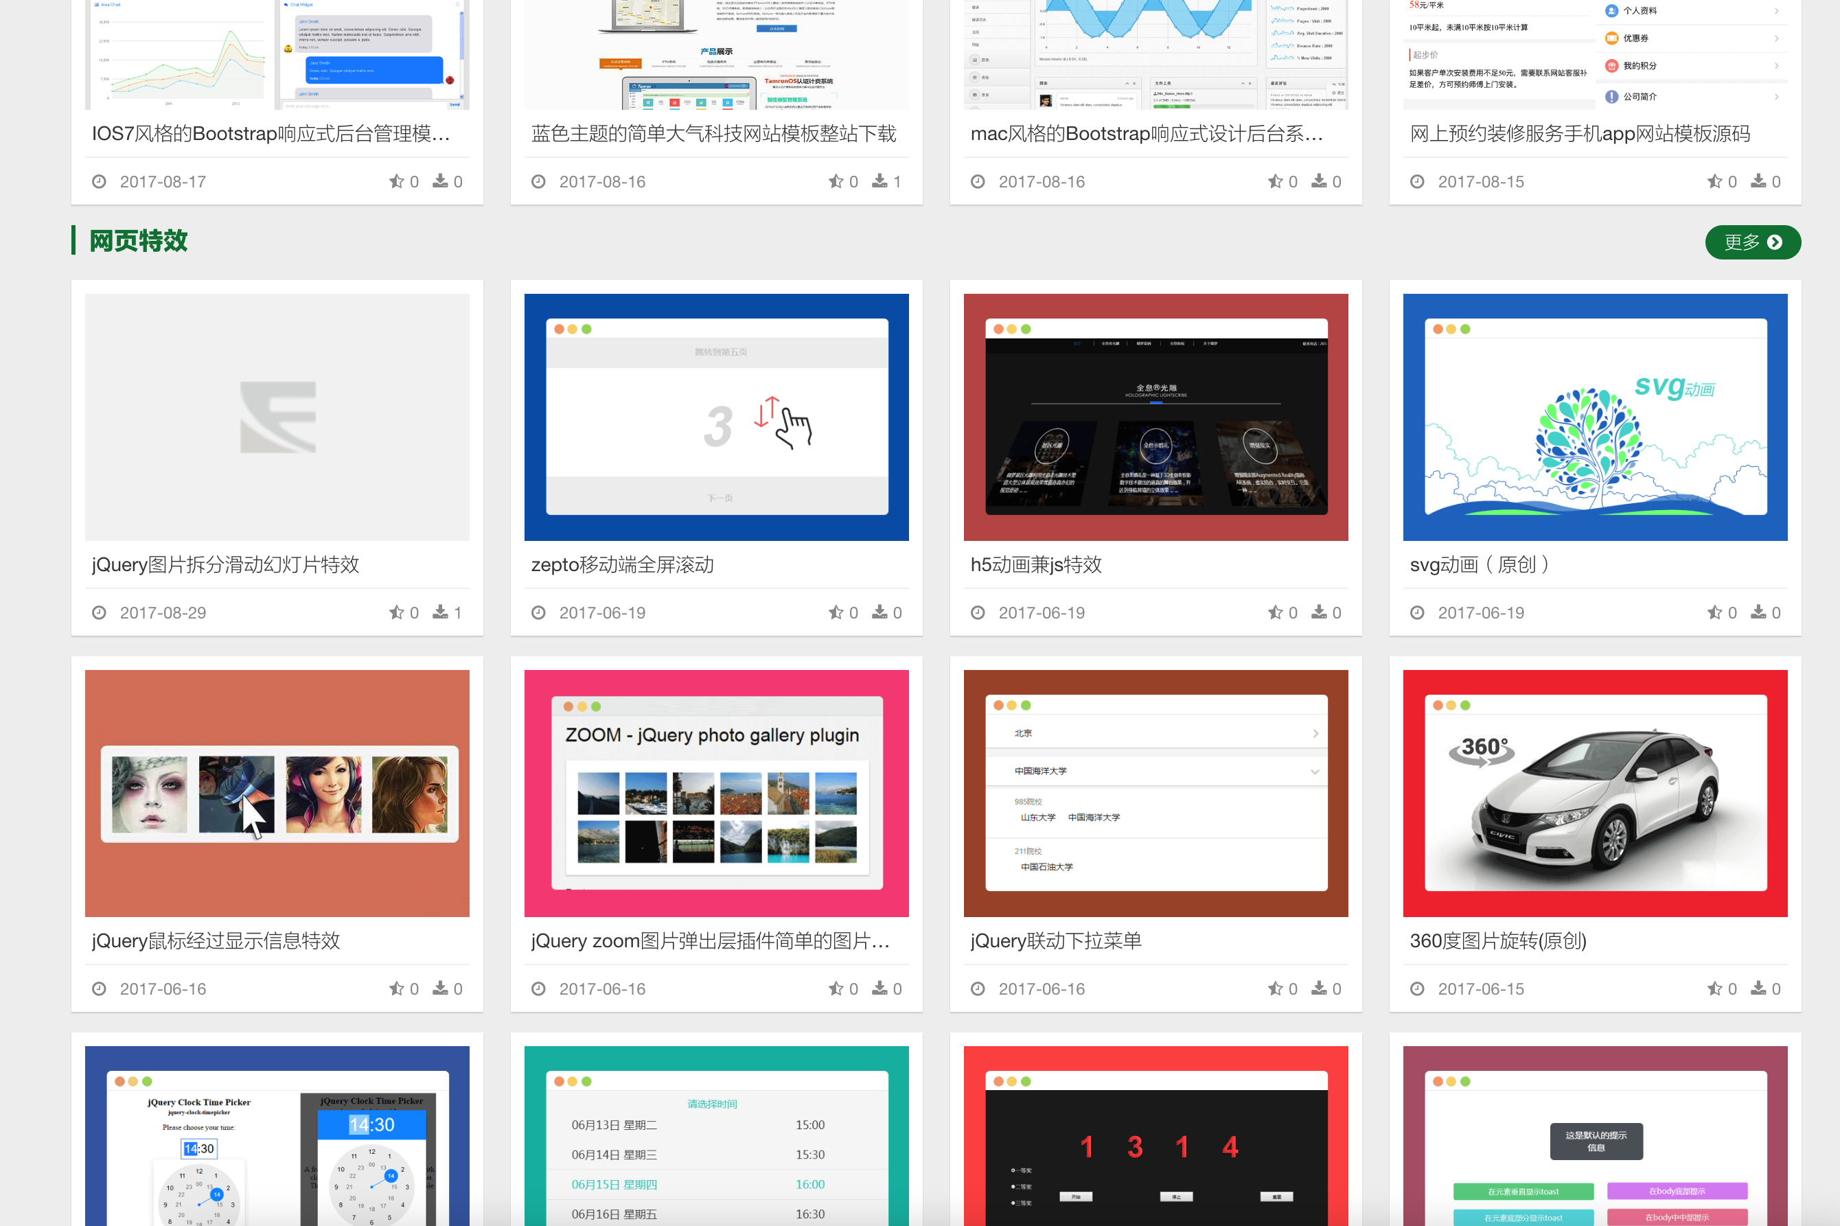
Task: Click the gray placeholder logo thumbnail
Action: pos(277,417)
